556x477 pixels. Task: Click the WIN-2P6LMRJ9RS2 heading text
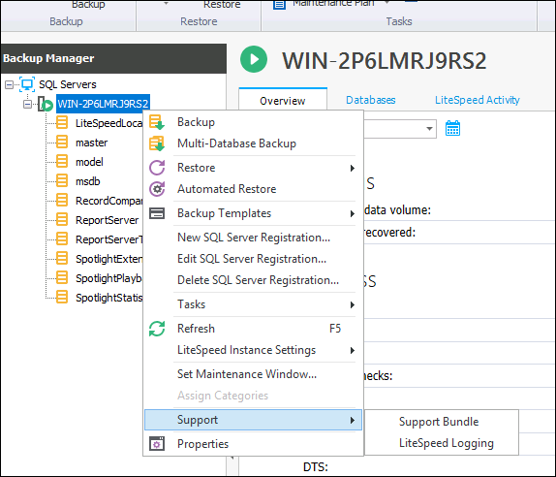pyautogui.click(x=384, y=61)
